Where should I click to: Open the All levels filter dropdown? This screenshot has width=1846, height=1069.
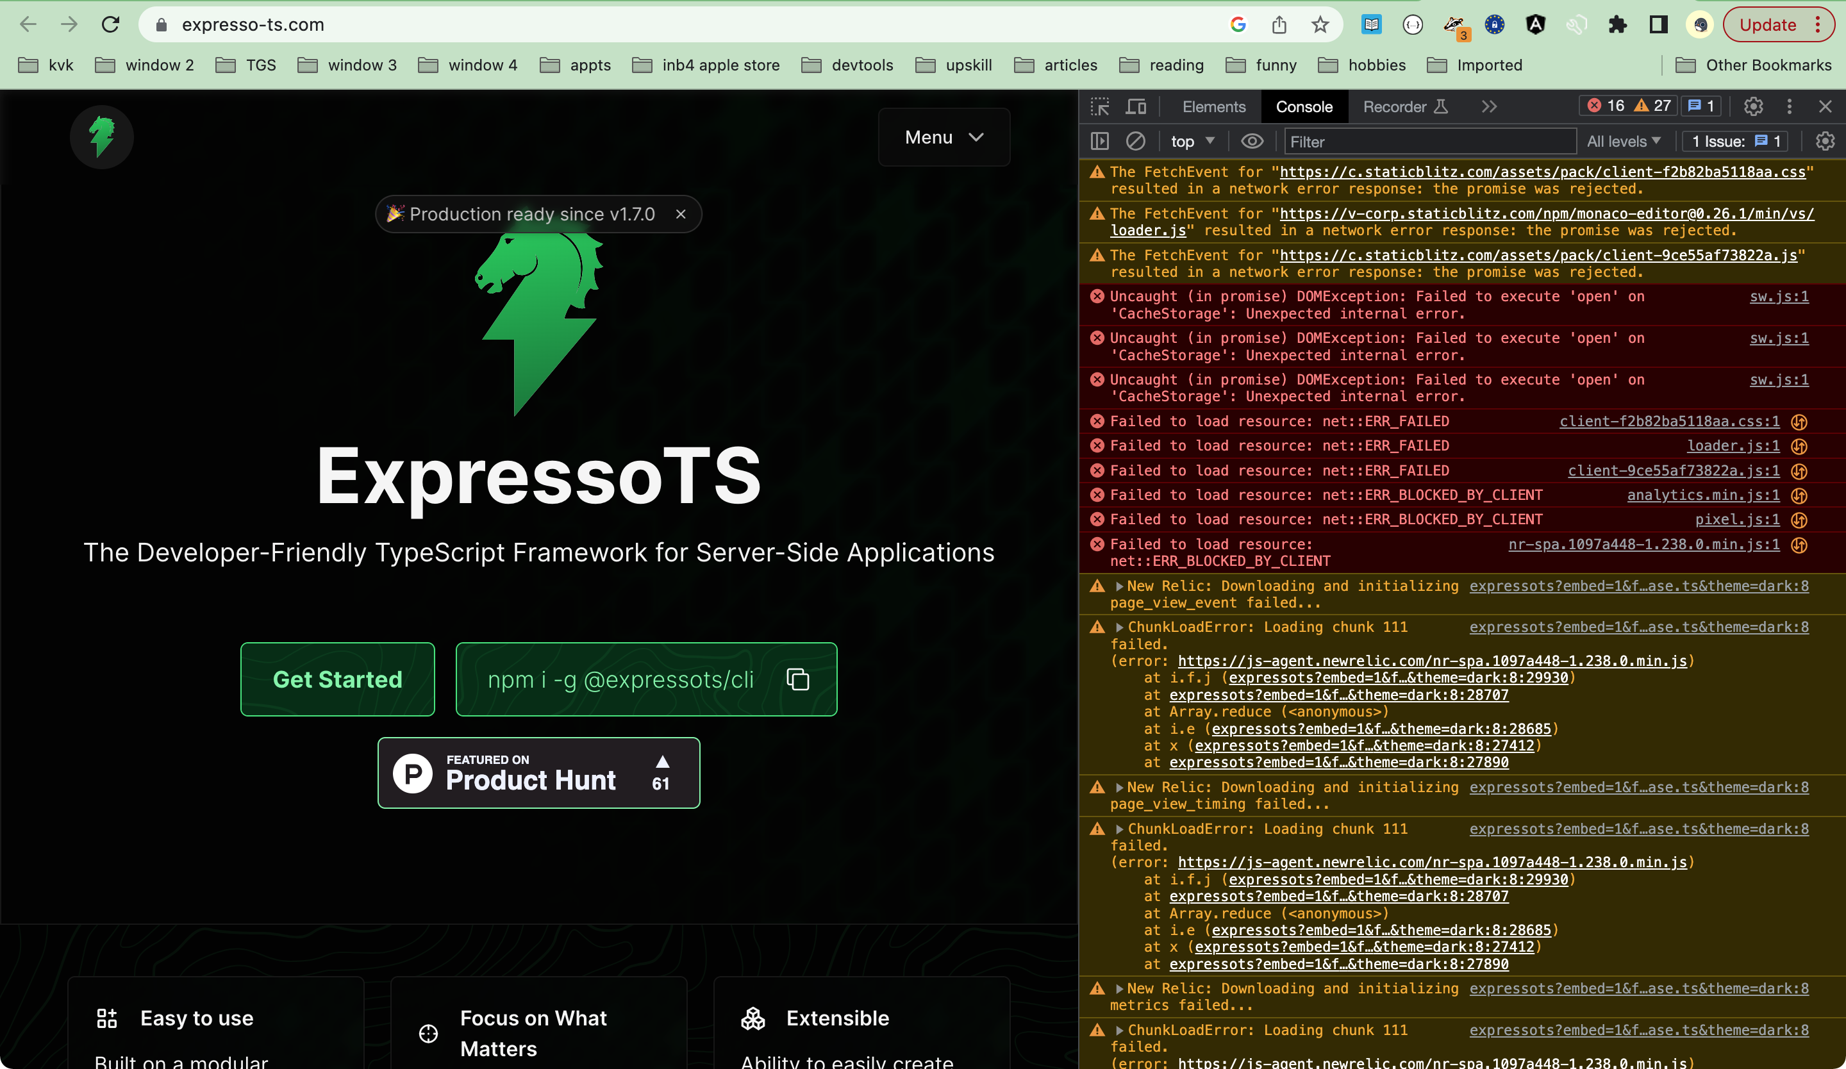(1625, 141)
